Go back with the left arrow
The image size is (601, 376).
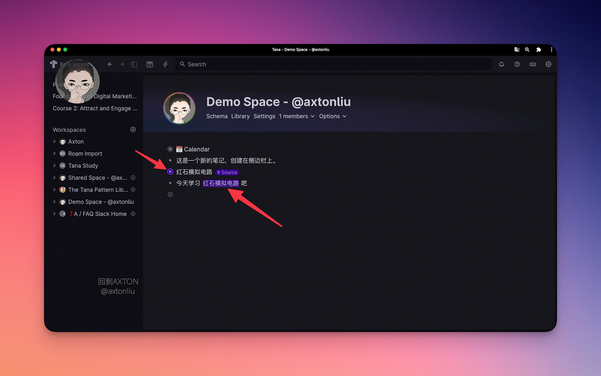coord(110,64)
